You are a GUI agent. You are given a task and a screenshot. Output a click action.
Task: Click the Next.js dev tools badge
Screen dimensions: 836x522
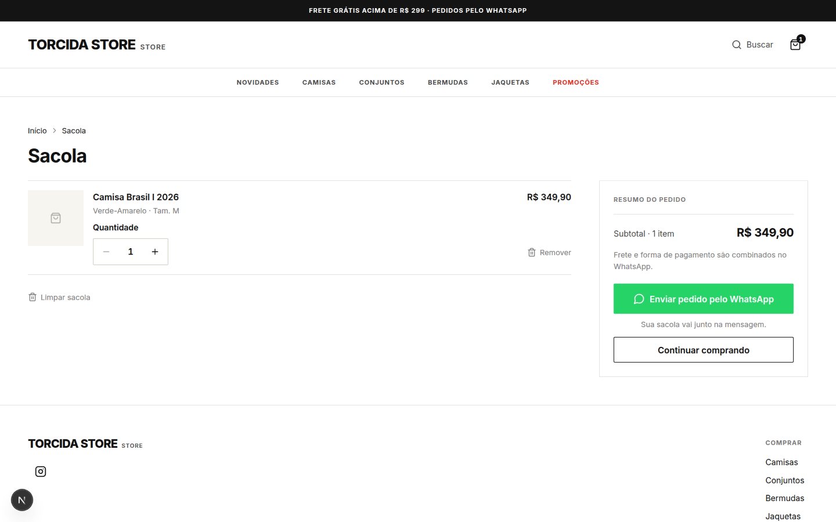pos(22,500)
